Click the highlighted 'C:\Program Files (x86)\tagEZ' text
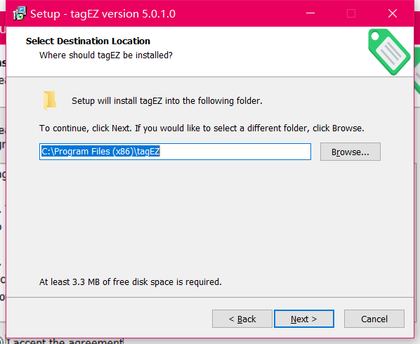This screenshot has width=420, height=344. [x=100, y=152]
